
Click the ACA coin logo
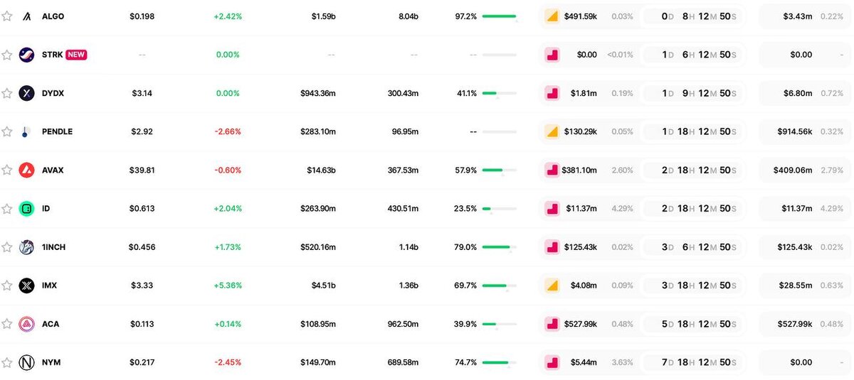pyautogui.click(x=26, y=324)
